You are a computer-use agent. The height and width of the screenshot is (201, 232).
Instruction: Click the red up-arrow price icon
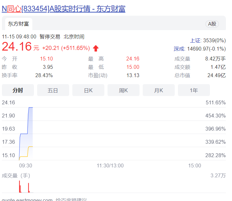click(96, 48)
